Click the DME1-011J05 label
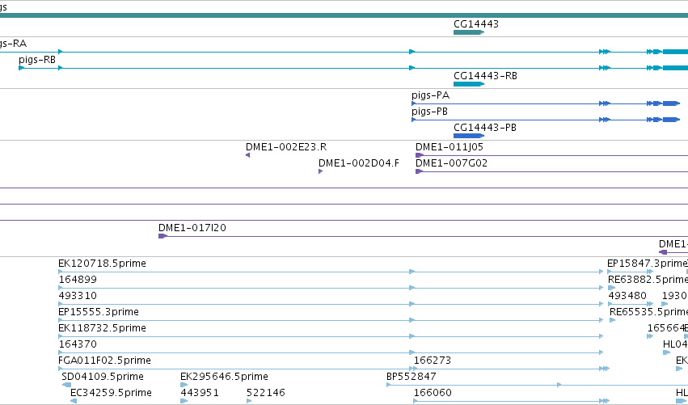The width and height of the screenshot is (688, 405). click(450, 147)
